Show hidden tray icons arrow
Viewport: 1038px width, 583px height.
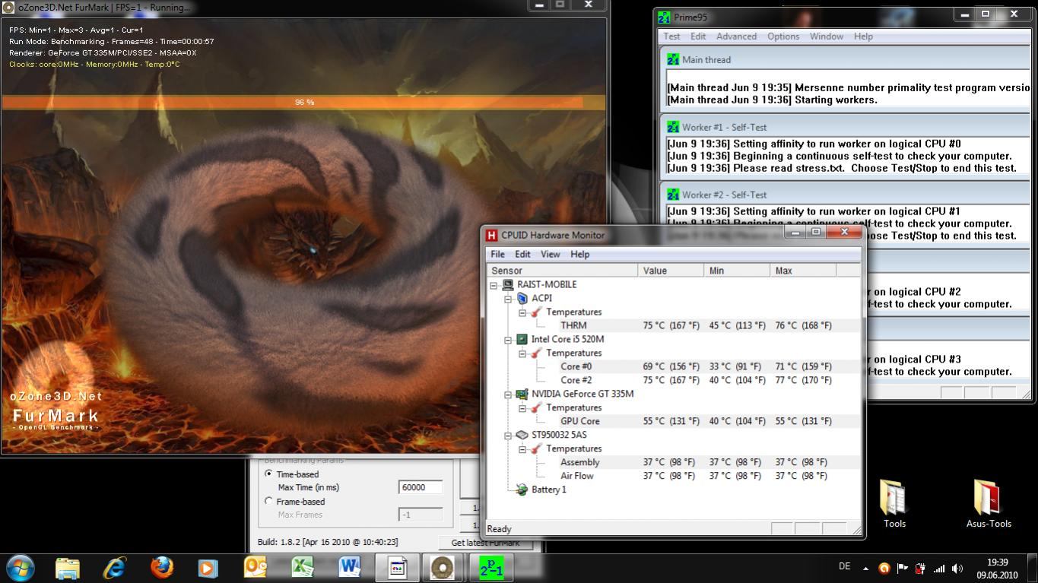coord(865,568)
